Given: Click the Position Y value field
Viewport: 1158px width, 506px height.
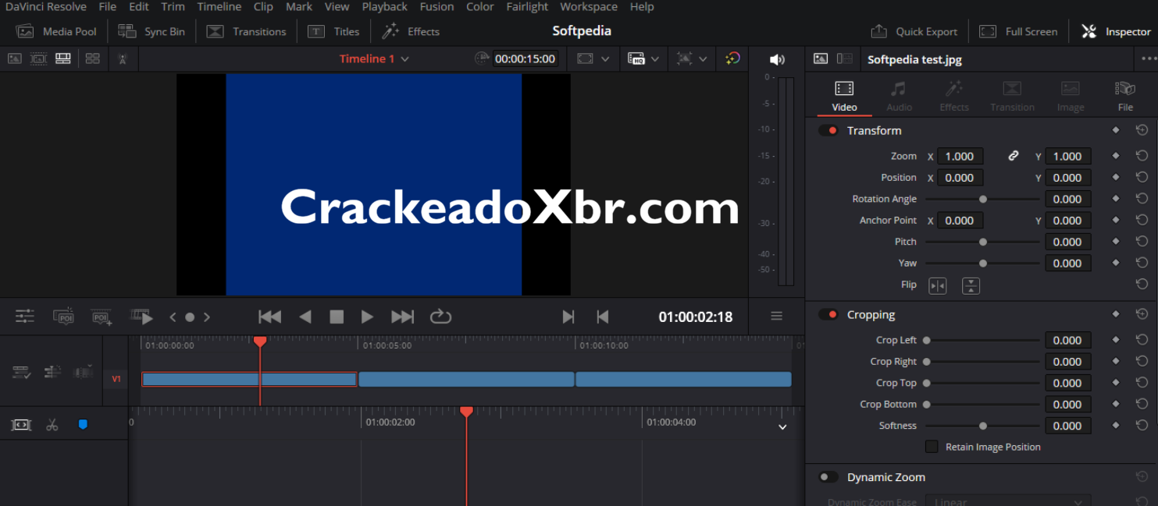Looking at the screenshot, I should [1067, 178].
